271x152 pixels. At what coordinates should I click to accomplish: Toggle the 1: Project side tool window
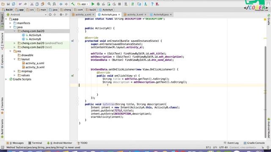2,21
